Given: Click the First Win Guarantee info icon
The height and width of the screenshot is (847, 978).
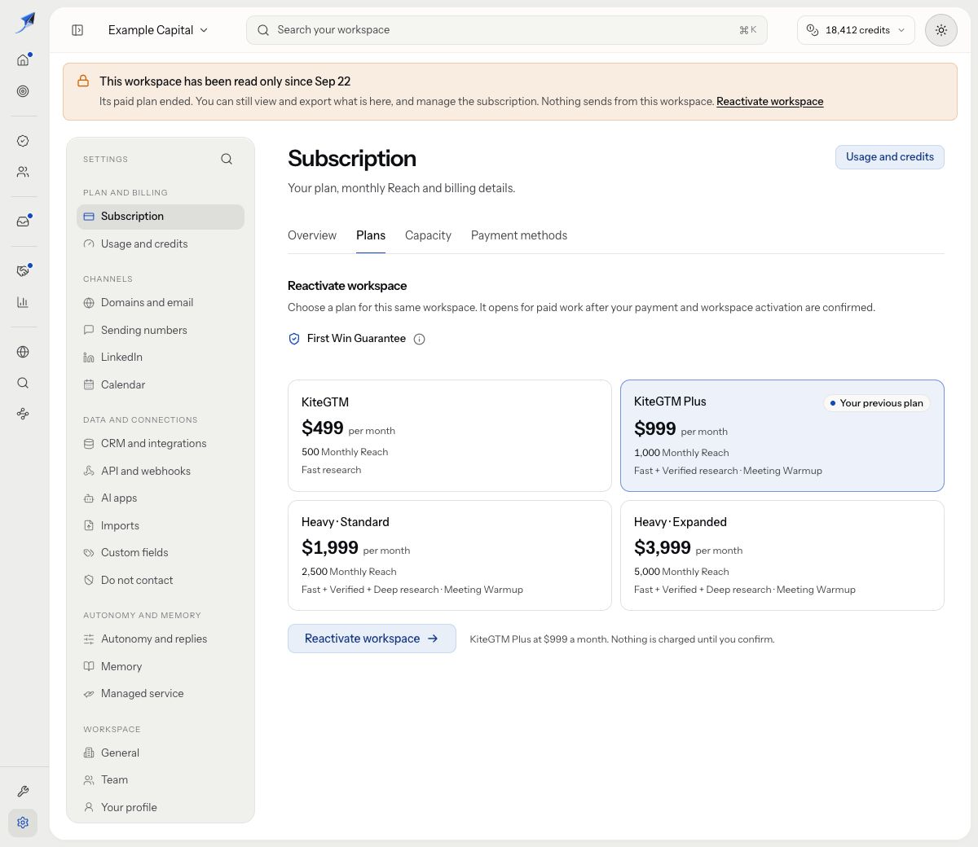Looking at the screenshot, I should click(419, 339).
